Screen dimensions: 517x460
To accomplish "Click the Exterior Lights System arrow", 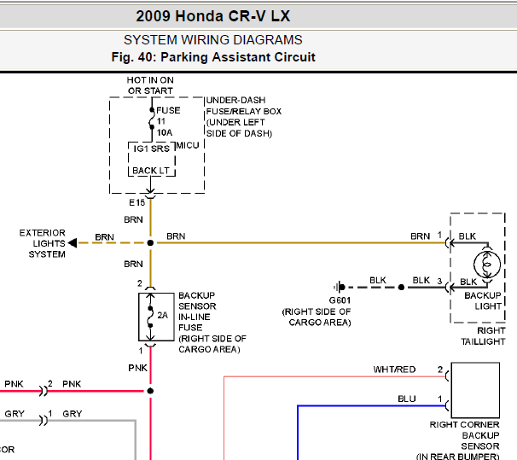I will coord(73,243).
